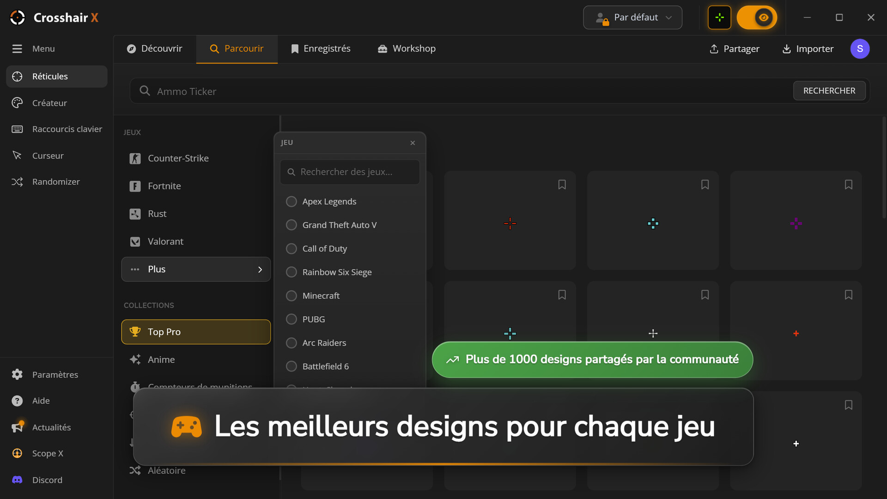This screenshot has height=499, width=887.
Task: Select Battlefield 6 radio option
Action: click(292, 366)
